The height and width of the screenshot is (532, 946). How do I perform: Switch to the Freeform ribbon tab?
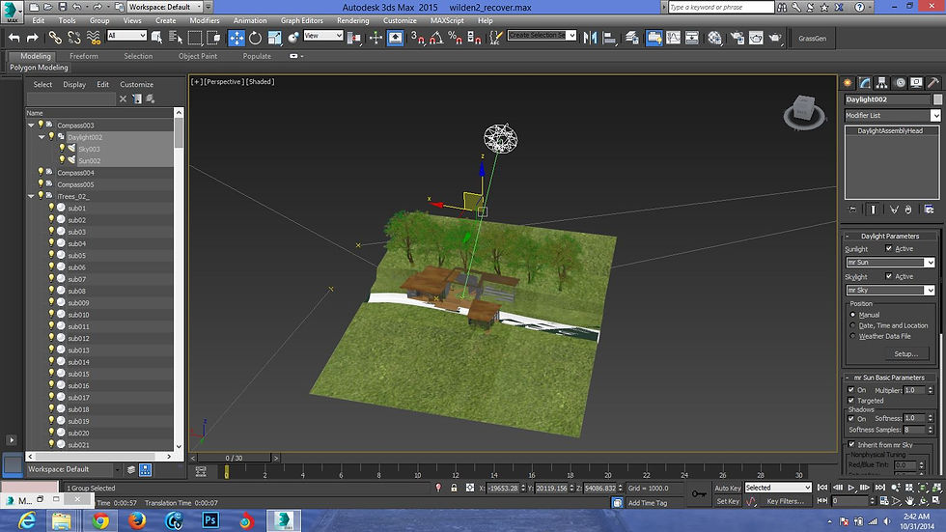tap(84, 56)
